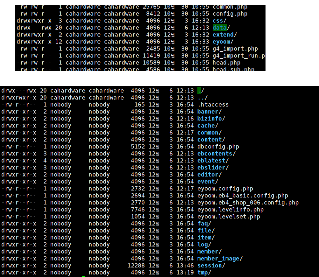
Task: Click the common.php filename in upper listing
Action: (x=230, y=7)
